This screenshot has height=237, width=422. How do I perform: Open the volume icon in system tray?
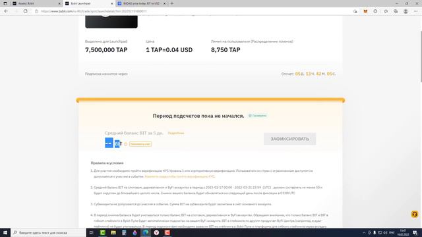coord(385,232)
